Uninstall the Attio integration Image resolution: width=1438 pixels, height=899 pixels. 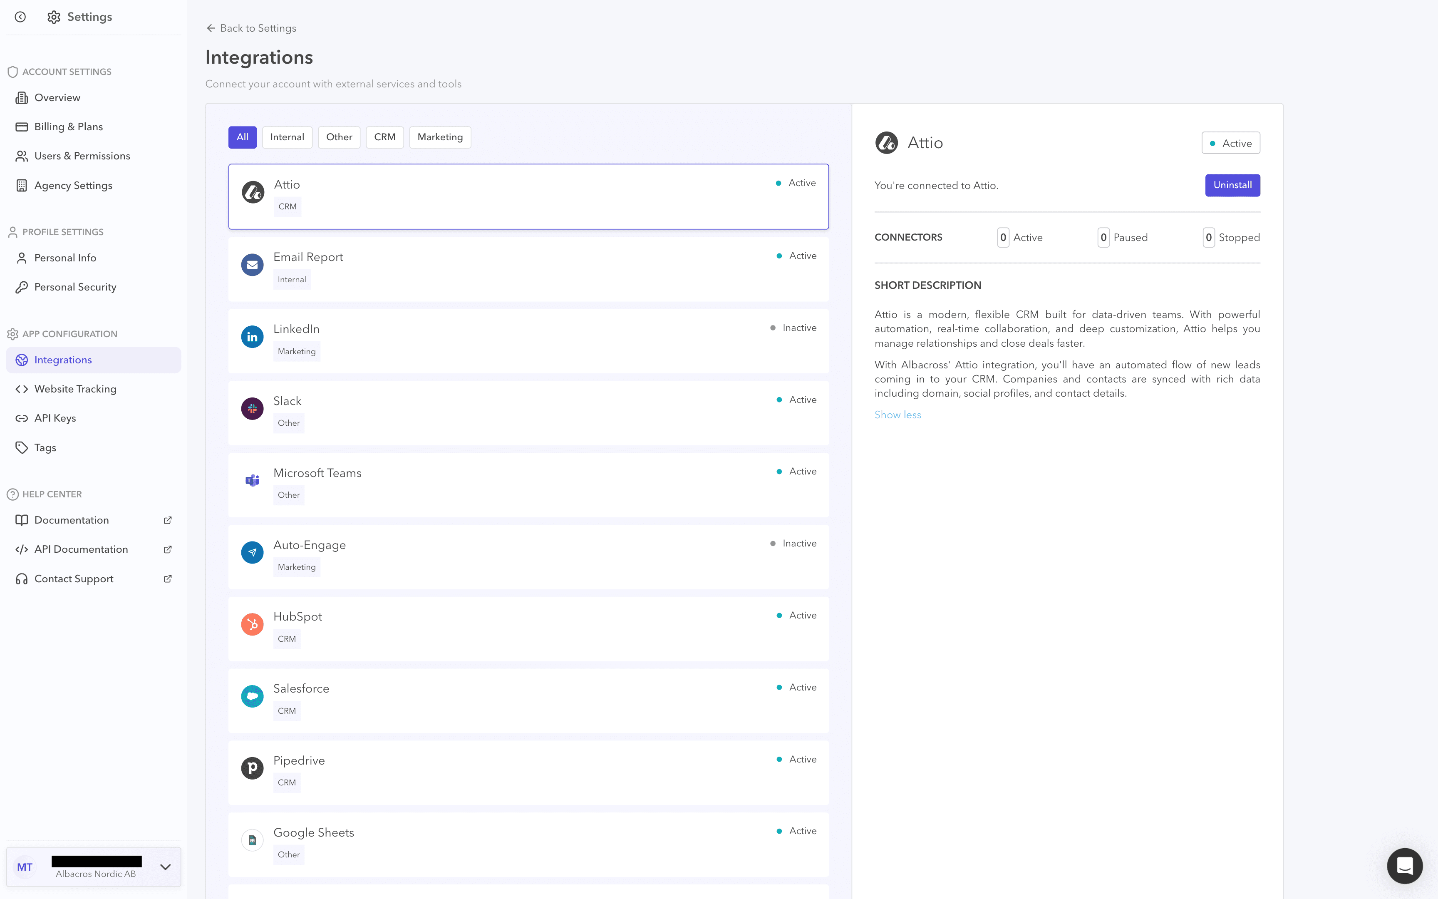pos(1232,185)
